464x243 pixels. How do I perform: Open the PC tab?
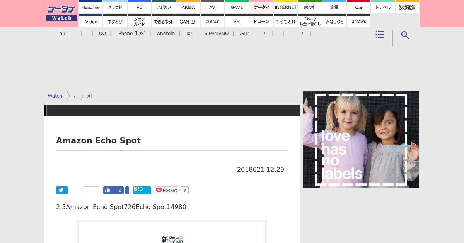coord(139,7)
